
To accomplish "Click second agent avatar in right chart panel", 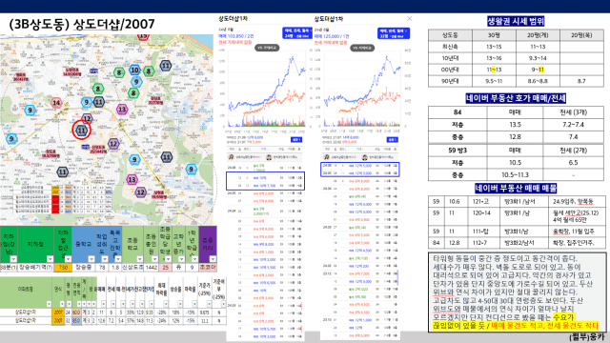I will pyautogui.click(x=364, y=157).
